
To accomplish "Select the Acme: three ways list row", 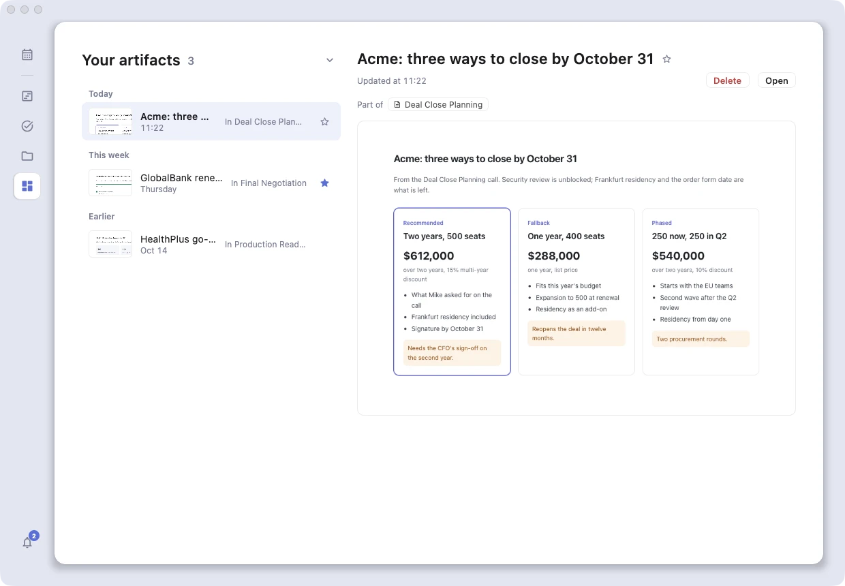I will pyautogui.click(x=211, y=121).
